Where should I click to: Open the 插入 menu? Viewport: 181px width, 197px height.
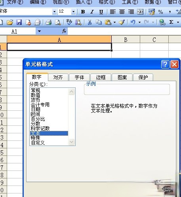[x=84, y=2]
